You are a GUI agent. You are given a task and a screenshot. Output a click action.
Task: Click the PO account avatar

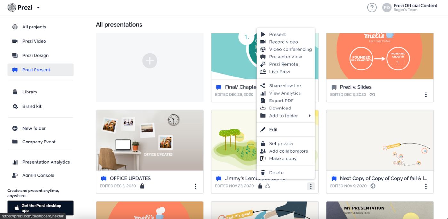[x=387, y=7]
